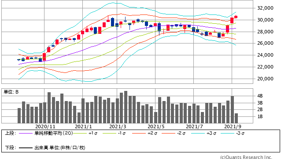Click the 2020/11 date axis label
The image size is (281, 159).
click(x=45, y=126)
